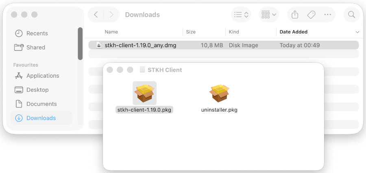Select the stkh-client-1.19.0_any.dmg disk image icon
366x173 pixels.
coord(99,45)
